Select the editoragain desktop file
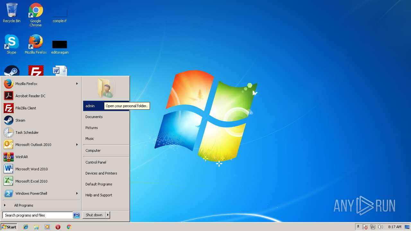This screenshot has height=231, width=411. pyautogui.click(x=60, y=47)
